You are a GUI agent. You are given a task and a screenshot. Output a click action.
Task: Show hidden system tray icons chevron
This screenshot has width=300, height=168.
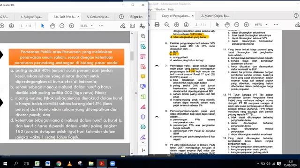click(x=258, y=164)
